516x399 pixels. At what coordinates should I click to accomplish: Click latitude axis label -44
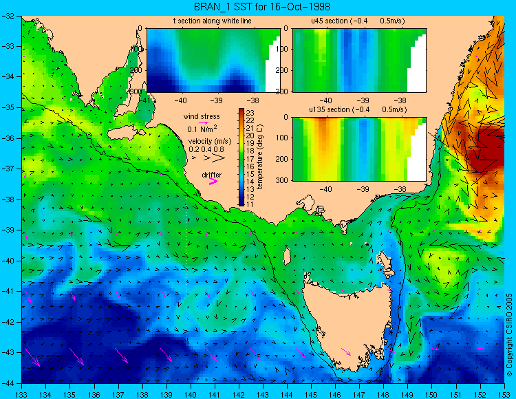8,383
